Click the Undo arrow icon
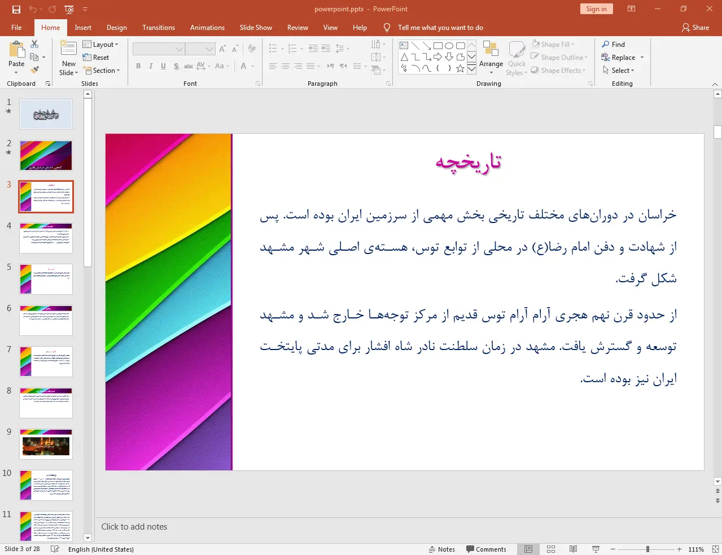 32,9
